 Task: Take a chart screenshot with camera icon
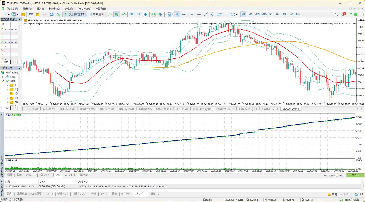tap(169, 14)
